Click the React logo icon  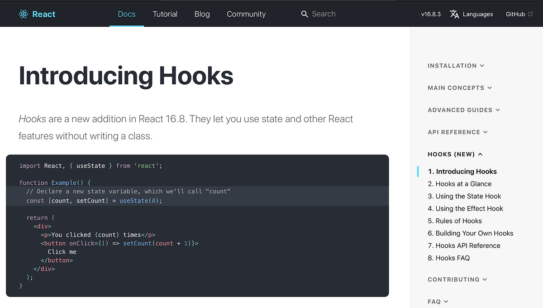click(23, 14)
